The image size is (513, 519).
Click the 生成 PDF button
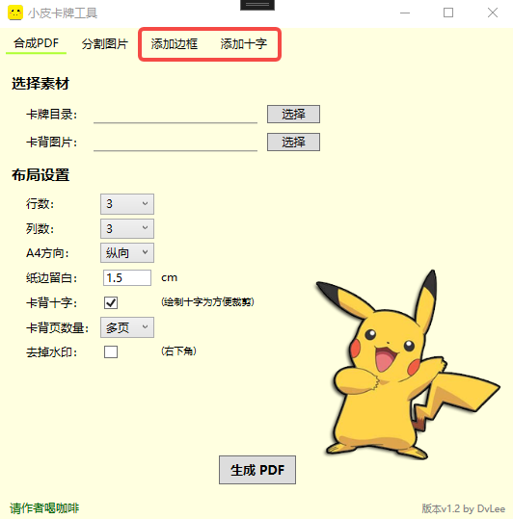[257, 470]
